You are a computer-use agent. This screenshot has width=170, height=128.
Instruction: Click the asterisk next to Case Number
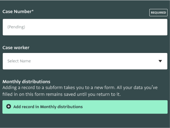click(x=33, y=11)
